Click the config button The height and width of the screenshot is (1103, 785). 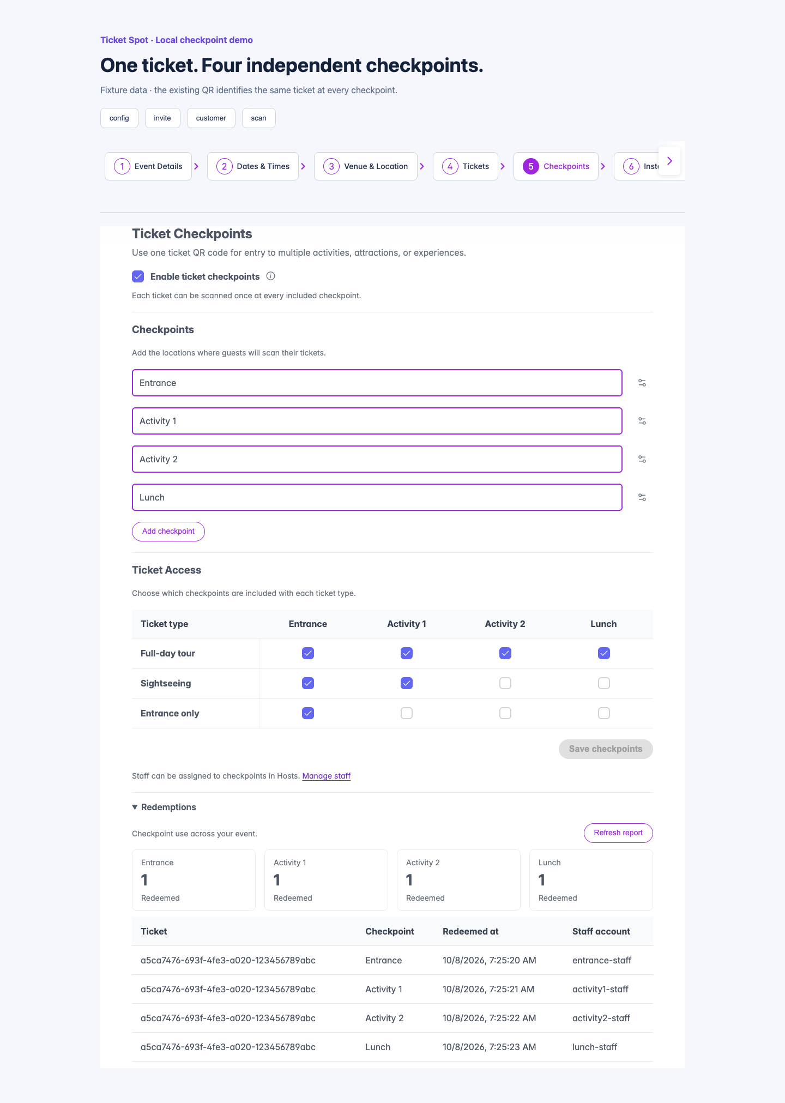point(119,118)
